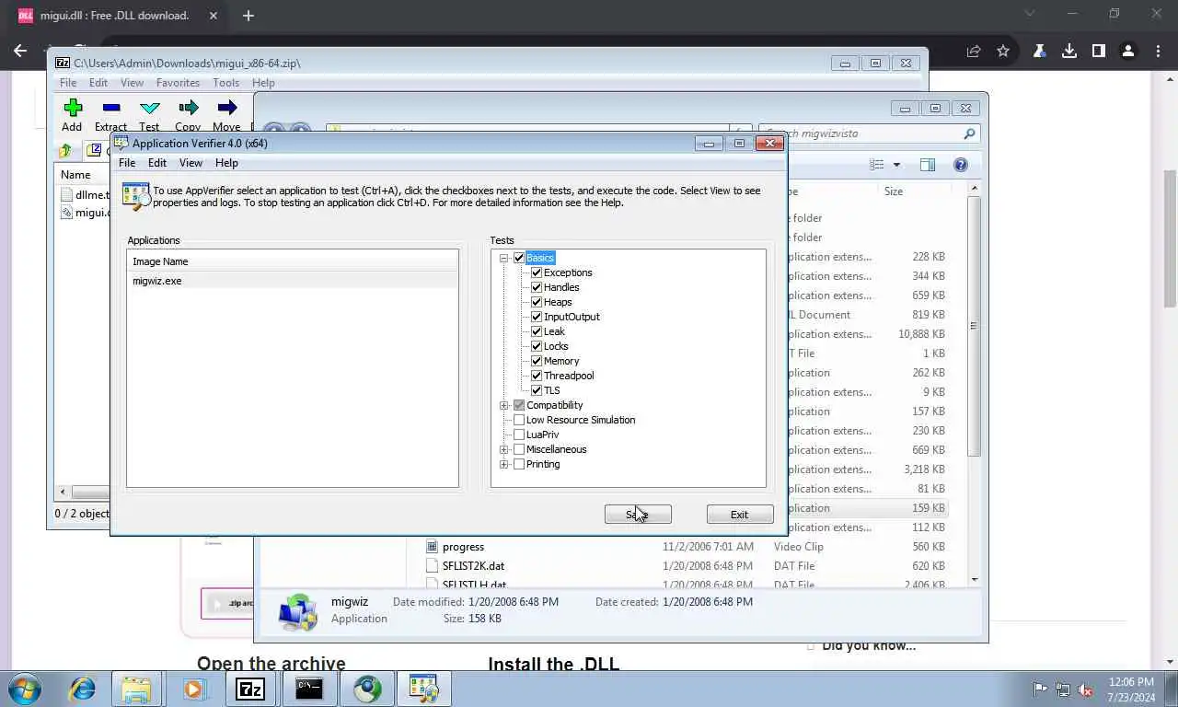Click the Test icon in 7-Zip toolbar

[150, 108]
